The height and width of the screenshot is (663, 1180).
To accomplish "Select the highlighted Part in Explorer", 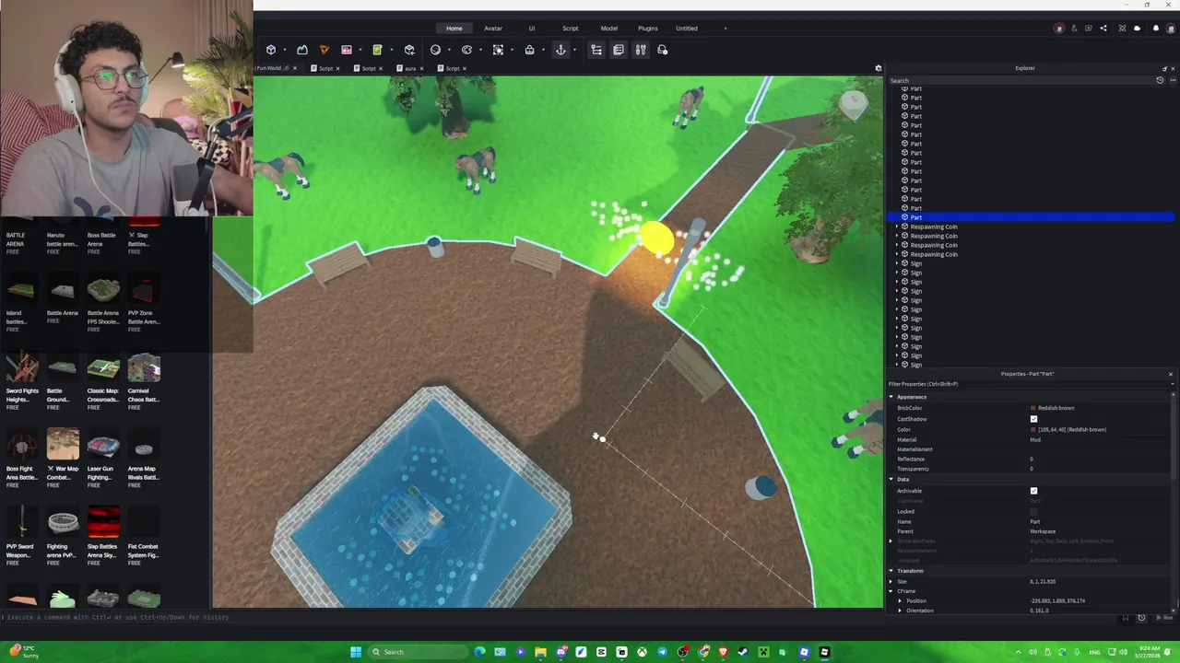I will (x=1031, y=217).
